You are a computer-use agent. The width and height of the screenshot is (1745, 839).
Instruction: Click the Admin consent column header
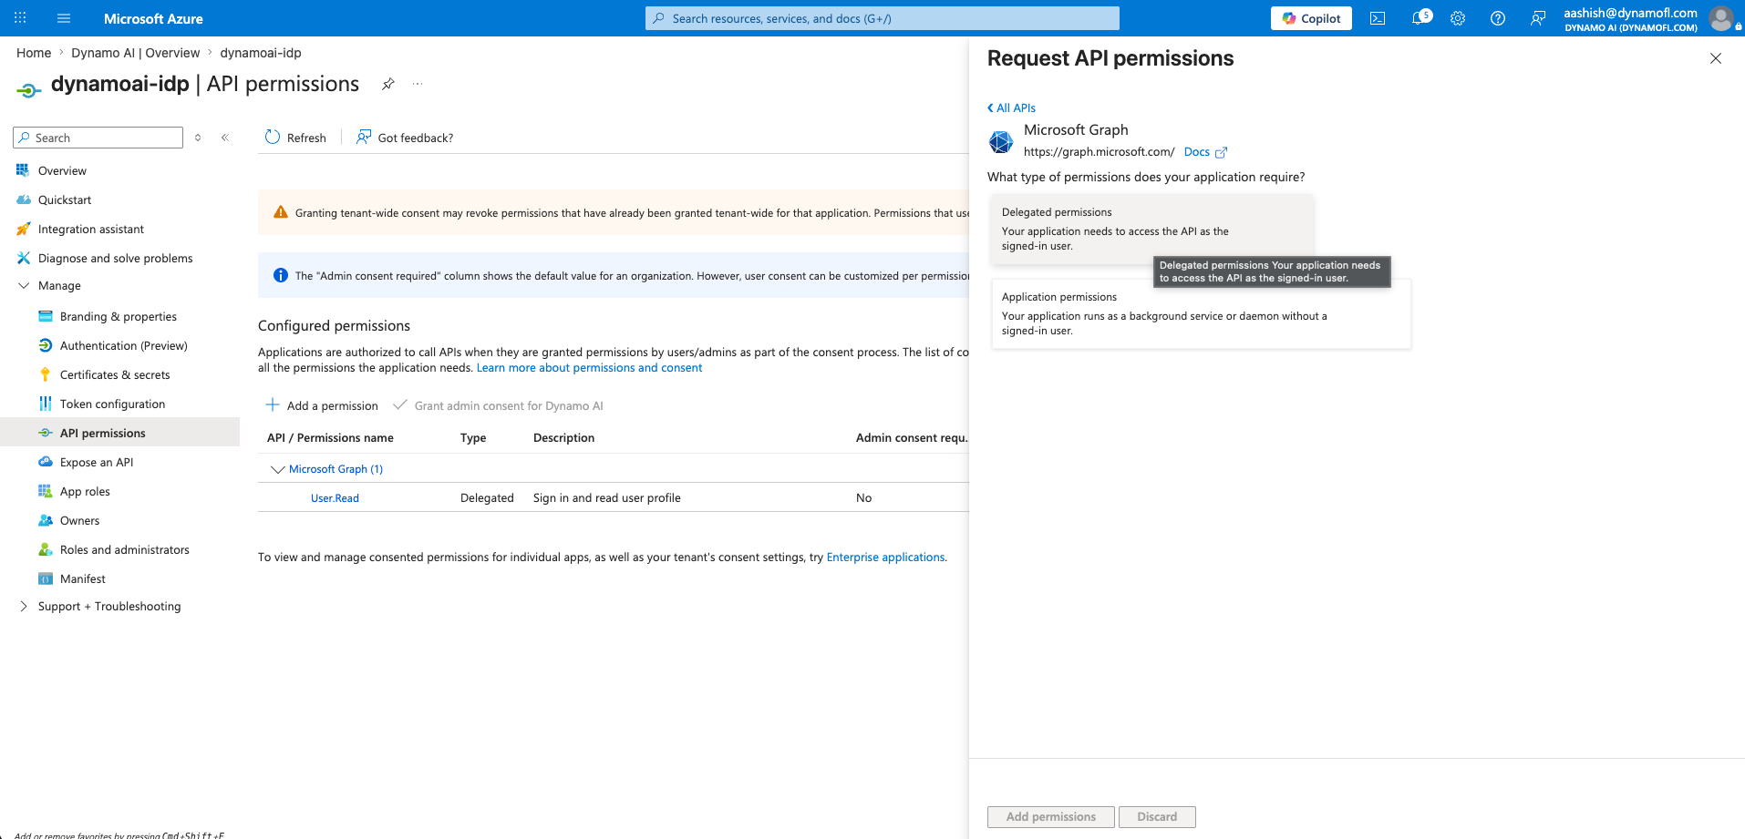[912, 438]
